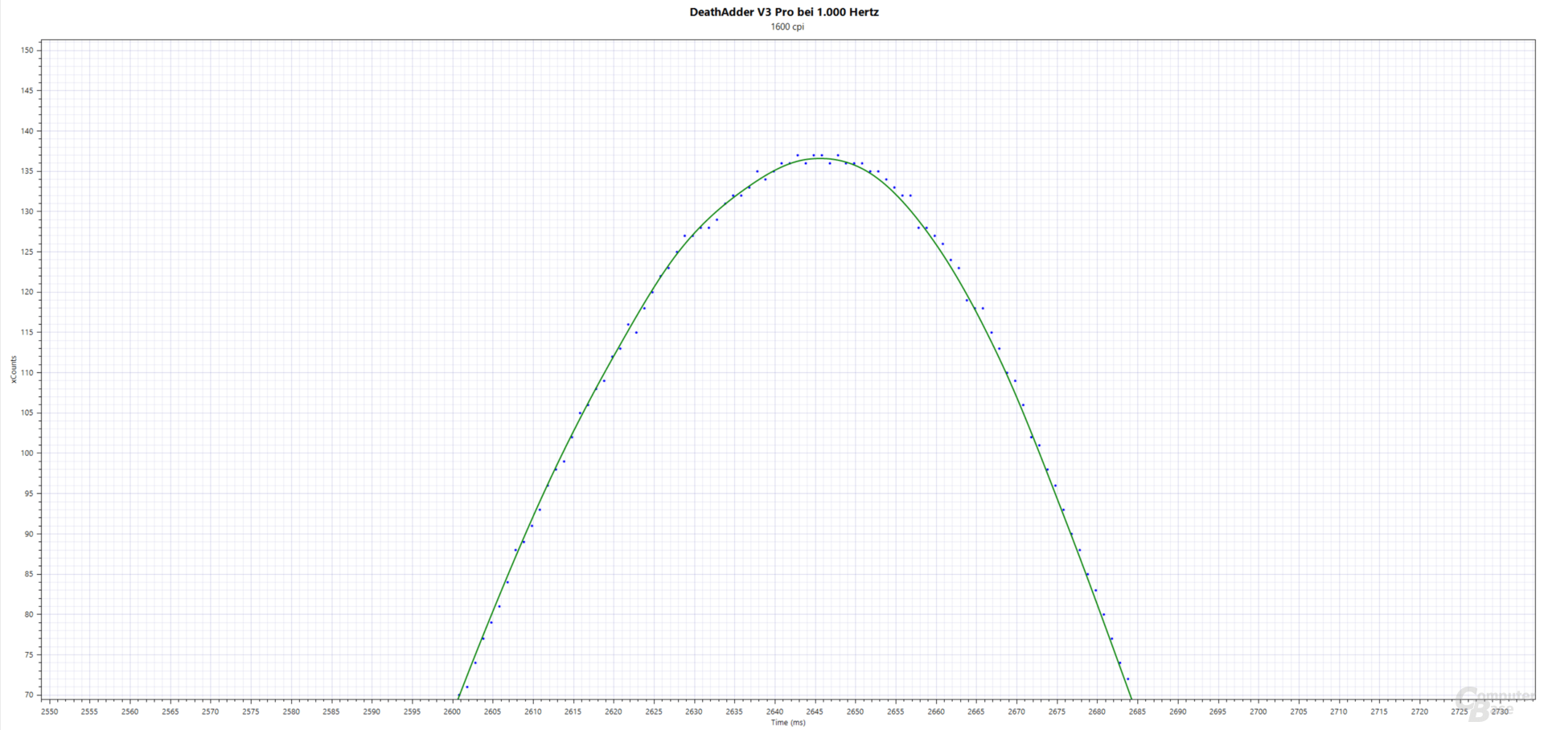
Task: Click the chart title DeathAdder V3 Pro bei 1.000 Hertz
Action: 784,12
